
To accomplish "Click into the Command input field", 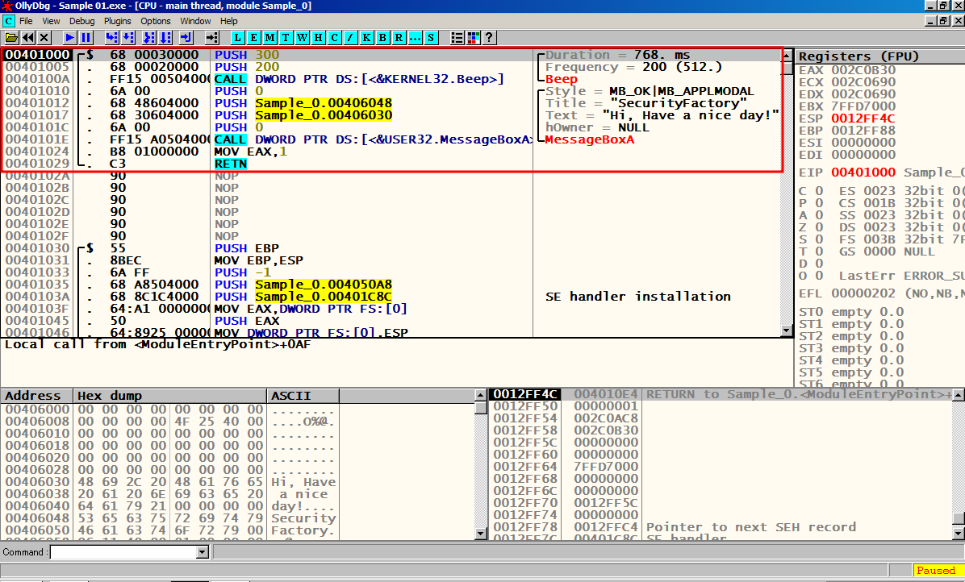I will coord(123,552).
